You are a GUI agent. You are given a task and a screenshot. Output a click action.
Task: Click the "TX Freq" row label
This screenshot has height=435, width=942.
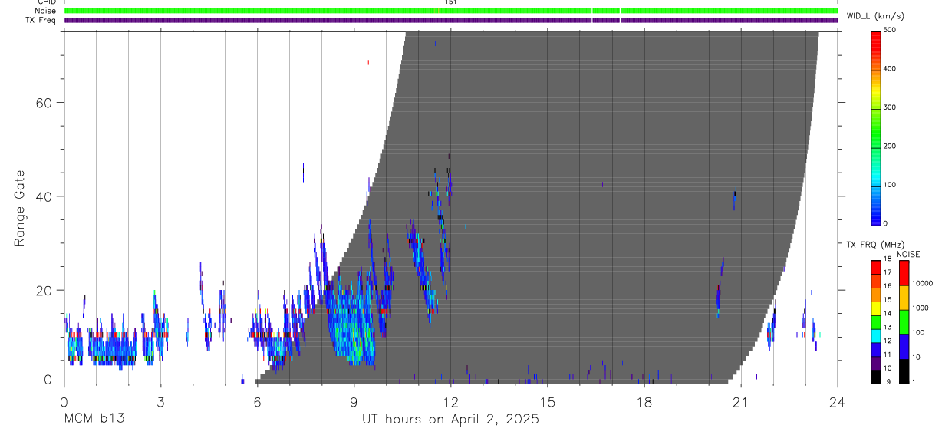coord(42,20)
